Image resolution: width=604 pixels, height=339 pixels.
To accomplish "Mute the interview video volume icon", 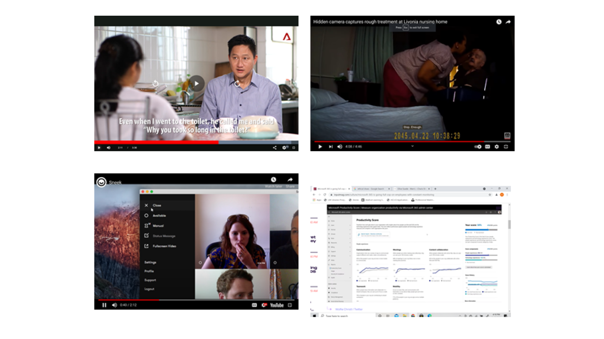I will (109, 148).
